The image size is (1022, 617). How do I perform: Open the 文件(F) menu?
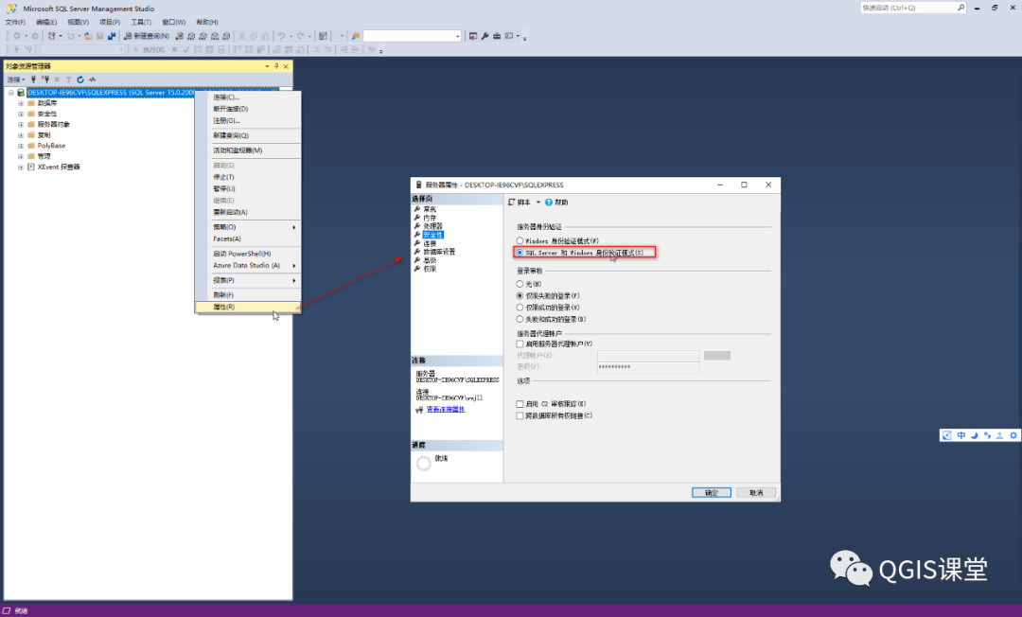(x=15, y=22)
